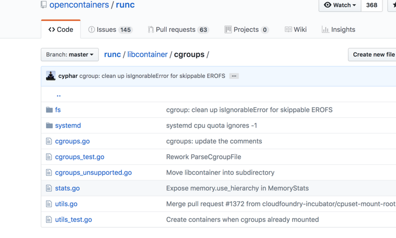Click the 0 projects counter badge
The height and width of the screenshot is (238, 396).
[x=265, y=30]
